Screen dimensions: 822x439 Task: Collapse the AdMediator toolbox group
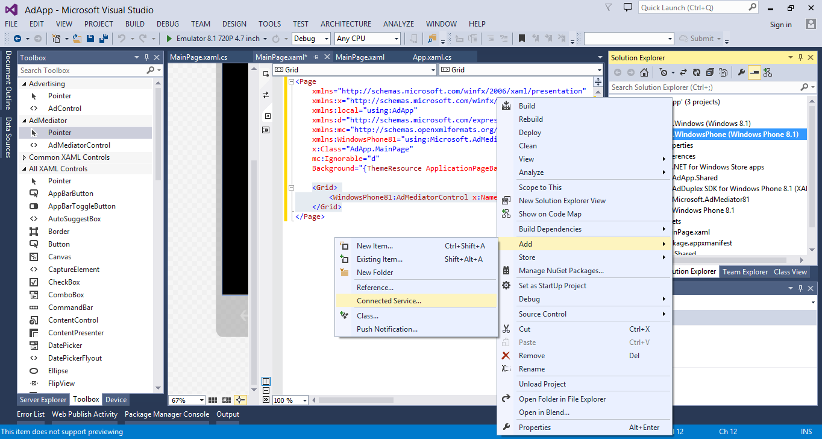pyautogui.click(x=24, y=121)
